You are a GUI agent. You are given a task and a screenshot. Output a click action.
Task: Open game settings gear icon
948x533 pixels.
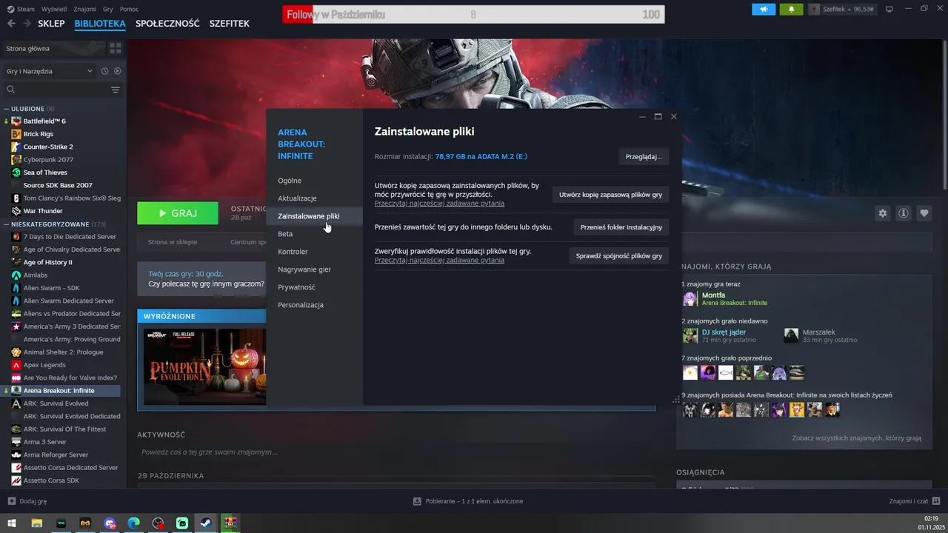tap(883, 213)
